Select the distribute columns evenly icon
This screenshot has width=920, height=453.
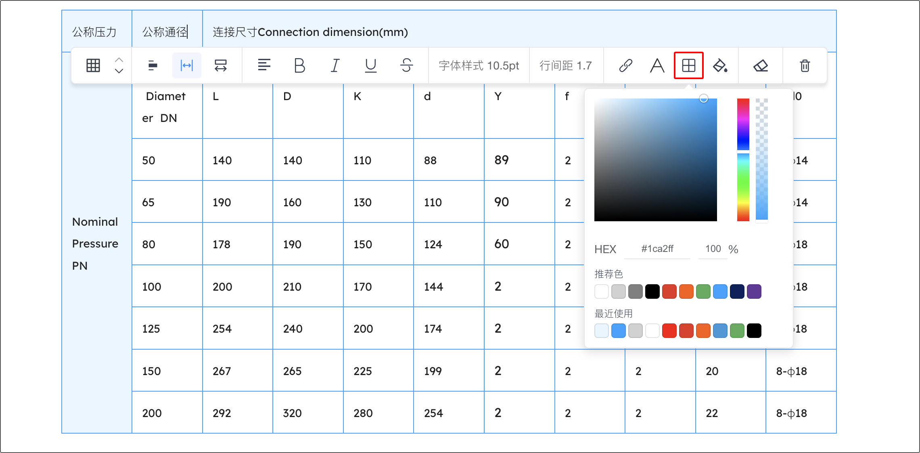coord(220,65)
